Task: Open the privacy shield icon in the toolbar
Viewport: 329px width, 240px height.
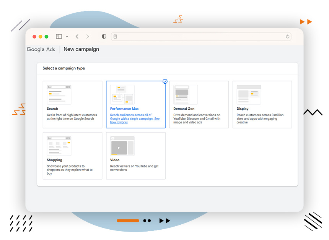Action: coord(104,36)
